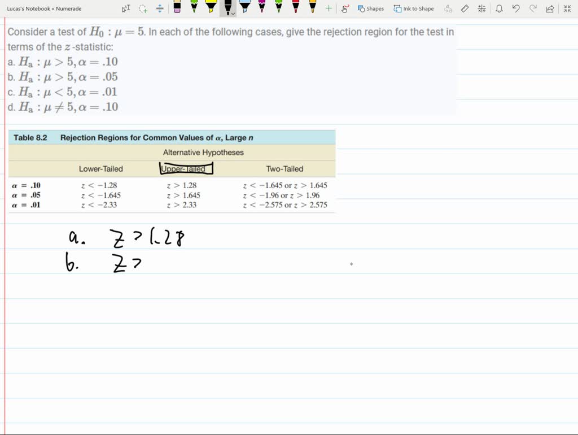Open black pen options dropdown

point(233,14)
